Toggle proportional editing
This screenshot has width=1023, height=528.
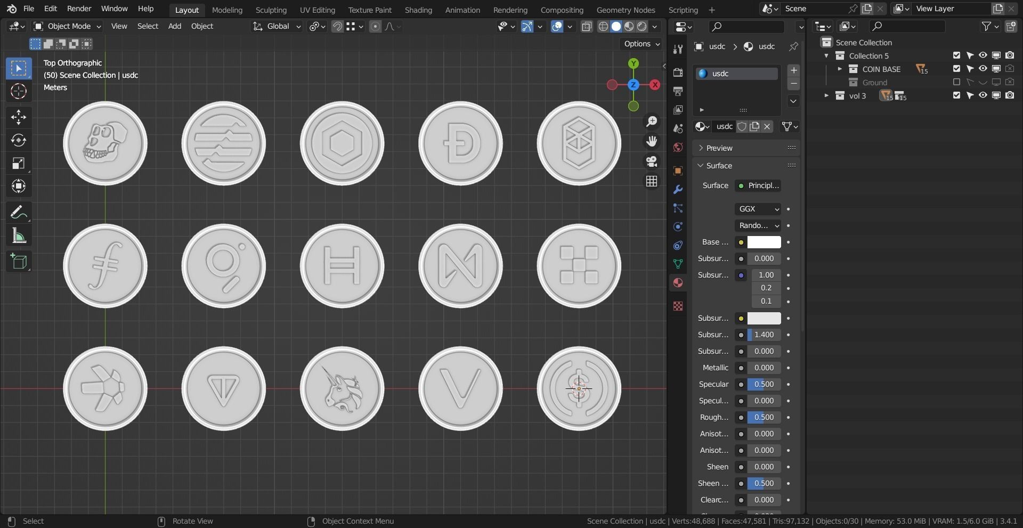pyautogui.click(x=375, y=26)
